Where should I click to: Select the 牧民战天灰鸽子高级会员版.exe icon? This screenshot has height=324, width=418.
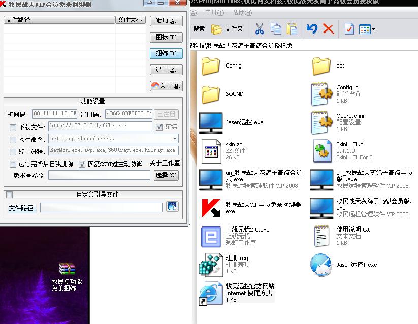321,208
